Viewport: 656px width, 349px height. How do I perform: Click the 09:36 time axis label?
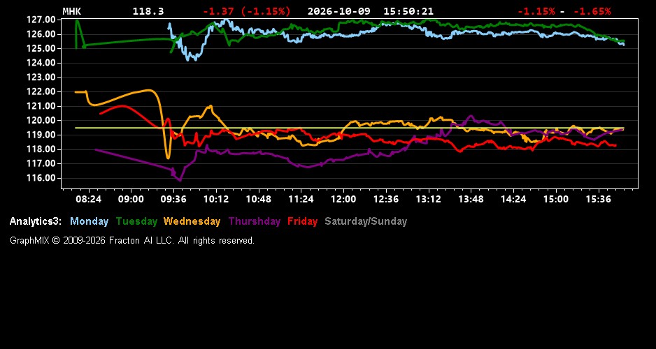pyautogui.click(x=173, y=199)
